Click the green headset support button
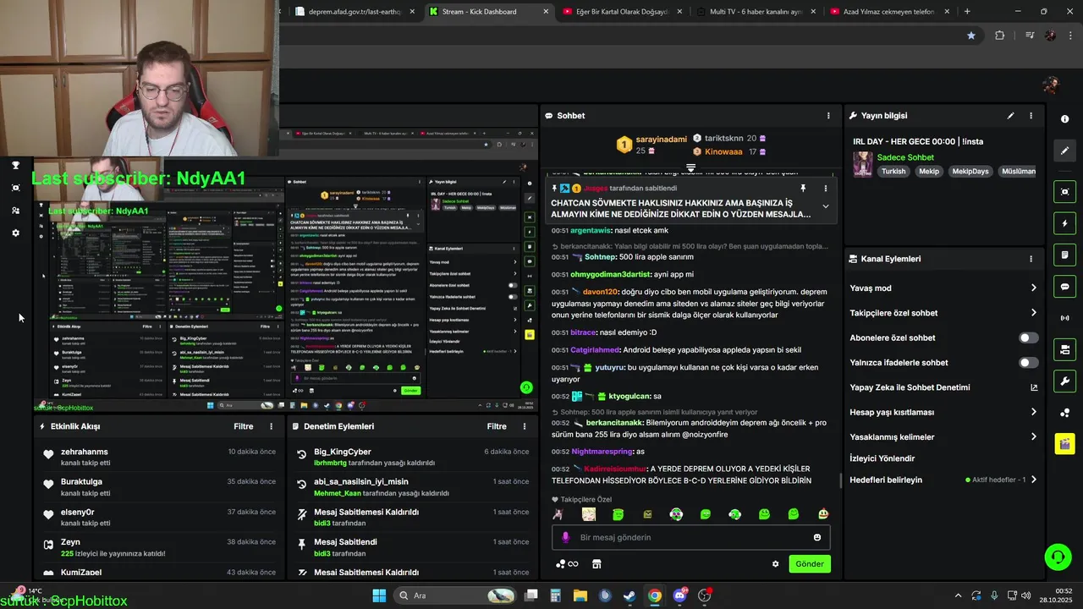This screenshot has width=1083, height=609. tap(1058, 557)
